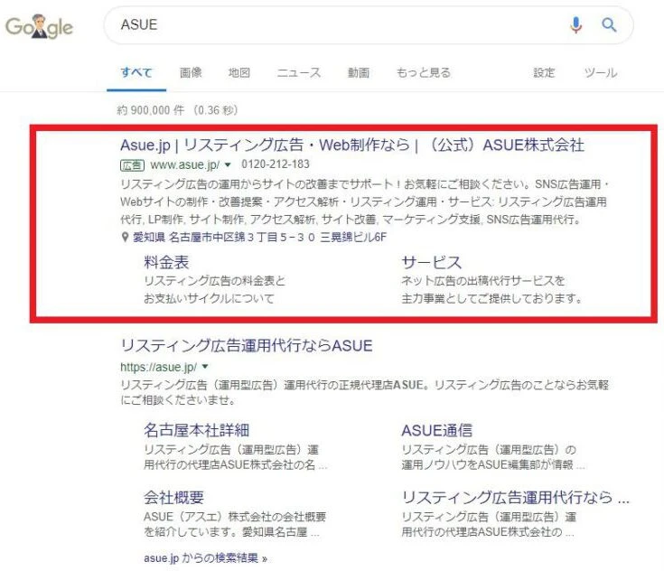Screen dimensions: 664x571
Task: Switch to the 画像 tab
Action: [x=191, y=72]
